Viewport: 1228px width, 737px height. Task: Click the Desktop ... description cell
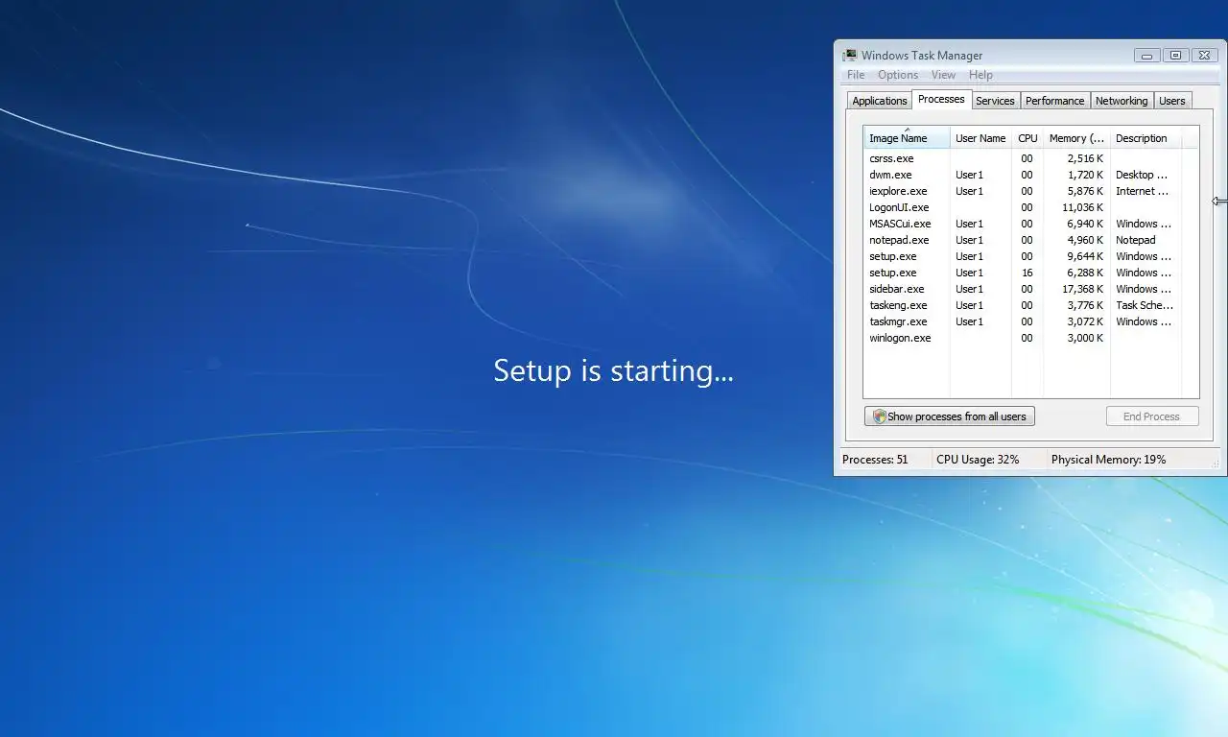1142,175
